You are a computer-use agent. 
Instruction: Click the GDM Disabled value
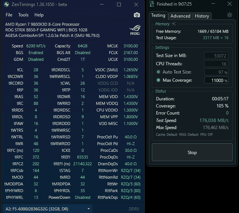[36, 59]
